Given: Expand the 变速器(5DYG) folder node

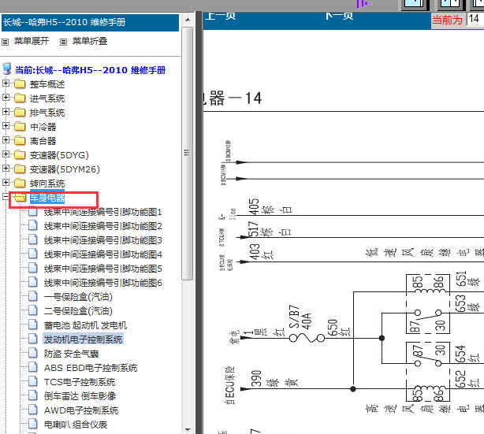Looking at the screenshot, I should [x=6, y=154].
